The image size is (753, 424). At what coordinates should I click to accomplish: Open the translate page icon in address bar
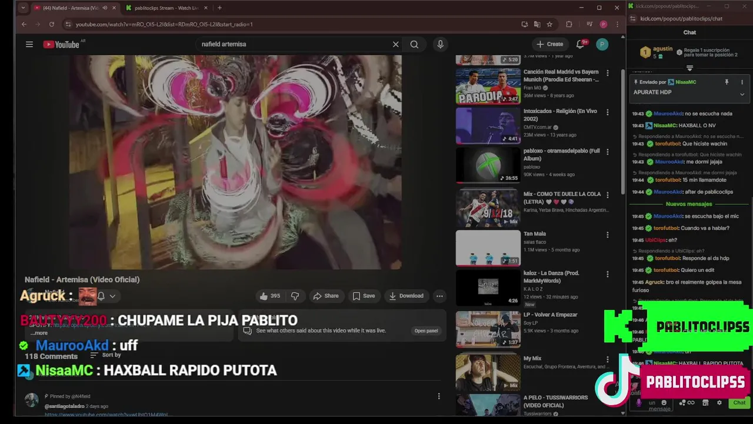(537, 24)
